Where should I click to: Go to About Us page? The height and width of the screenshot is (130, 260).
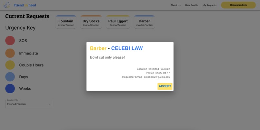tap(175, 5)
